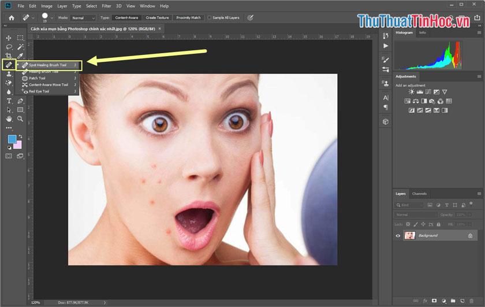Add a Photo Filter adjustment
The height and width of the screenshot is (307, 485).
pyautogui.click(x=432, y=101)
